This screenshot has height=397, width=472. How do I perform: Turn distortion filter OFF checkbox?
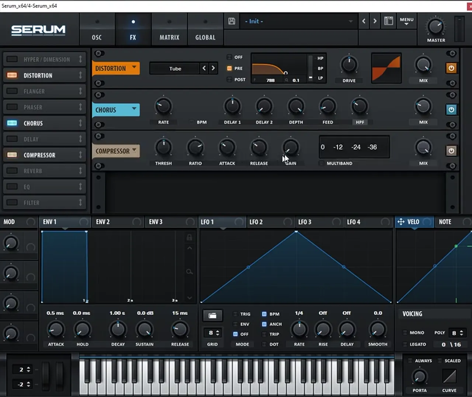pos(229,57)
